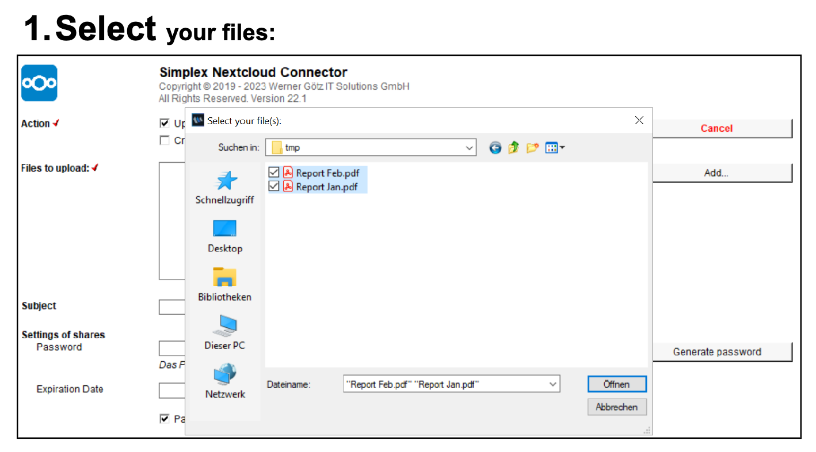Click the dialog title bar app icon
816x452 pixels.
click(197, 120)
